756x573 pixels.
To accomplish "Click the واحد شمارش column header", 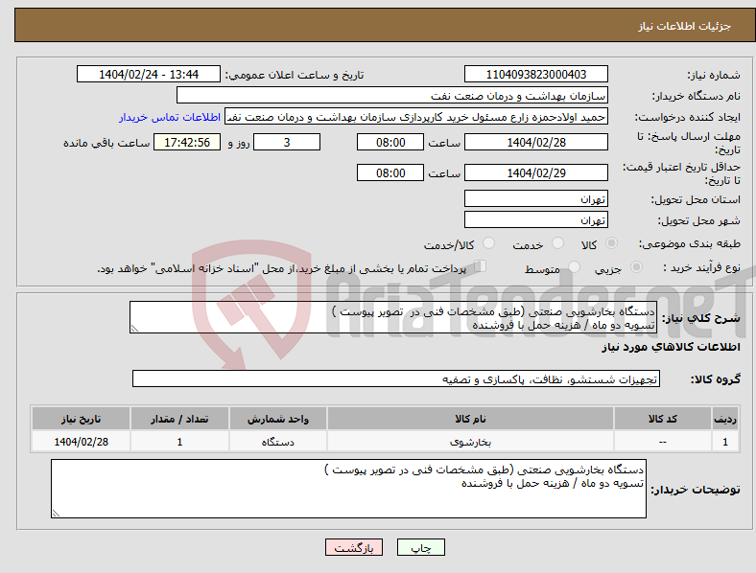I will tap(278, 419).
